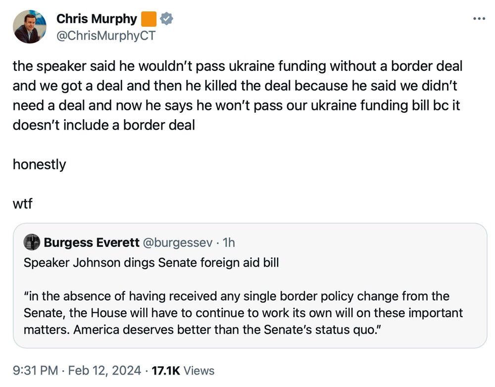Image resolution: width=495 pixels, height=387 pixels.
Task: Click the word "honestly" in the tweet
Action: tap(39, 164)
